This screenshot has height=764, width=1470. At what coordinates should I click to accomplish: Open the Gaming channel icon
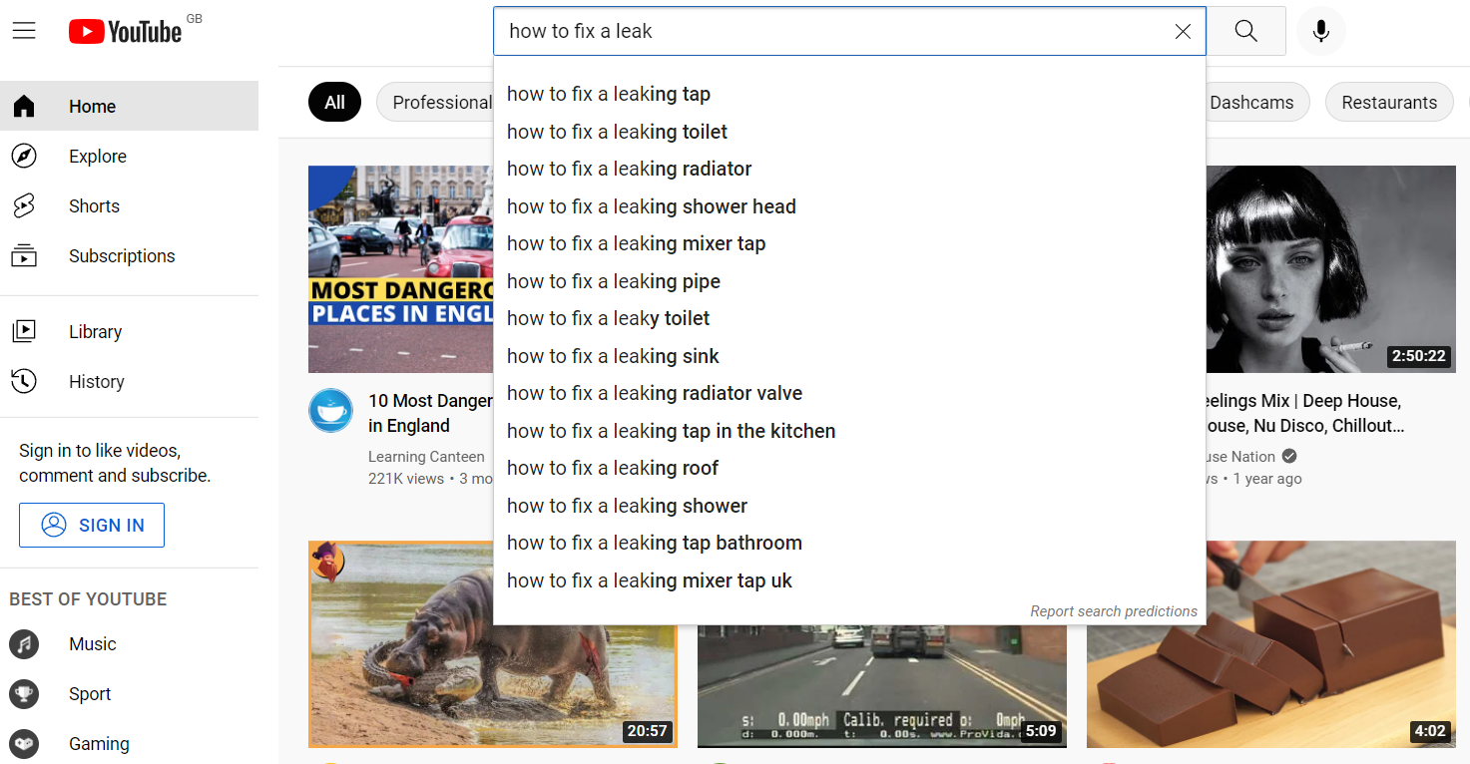(x=24, y=743)
